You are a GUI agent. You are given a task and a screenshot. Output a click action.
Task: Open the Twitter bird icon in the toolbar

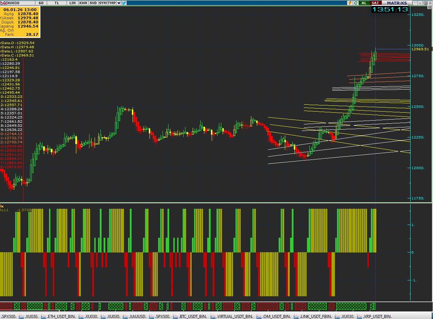[x=124, y=3]
